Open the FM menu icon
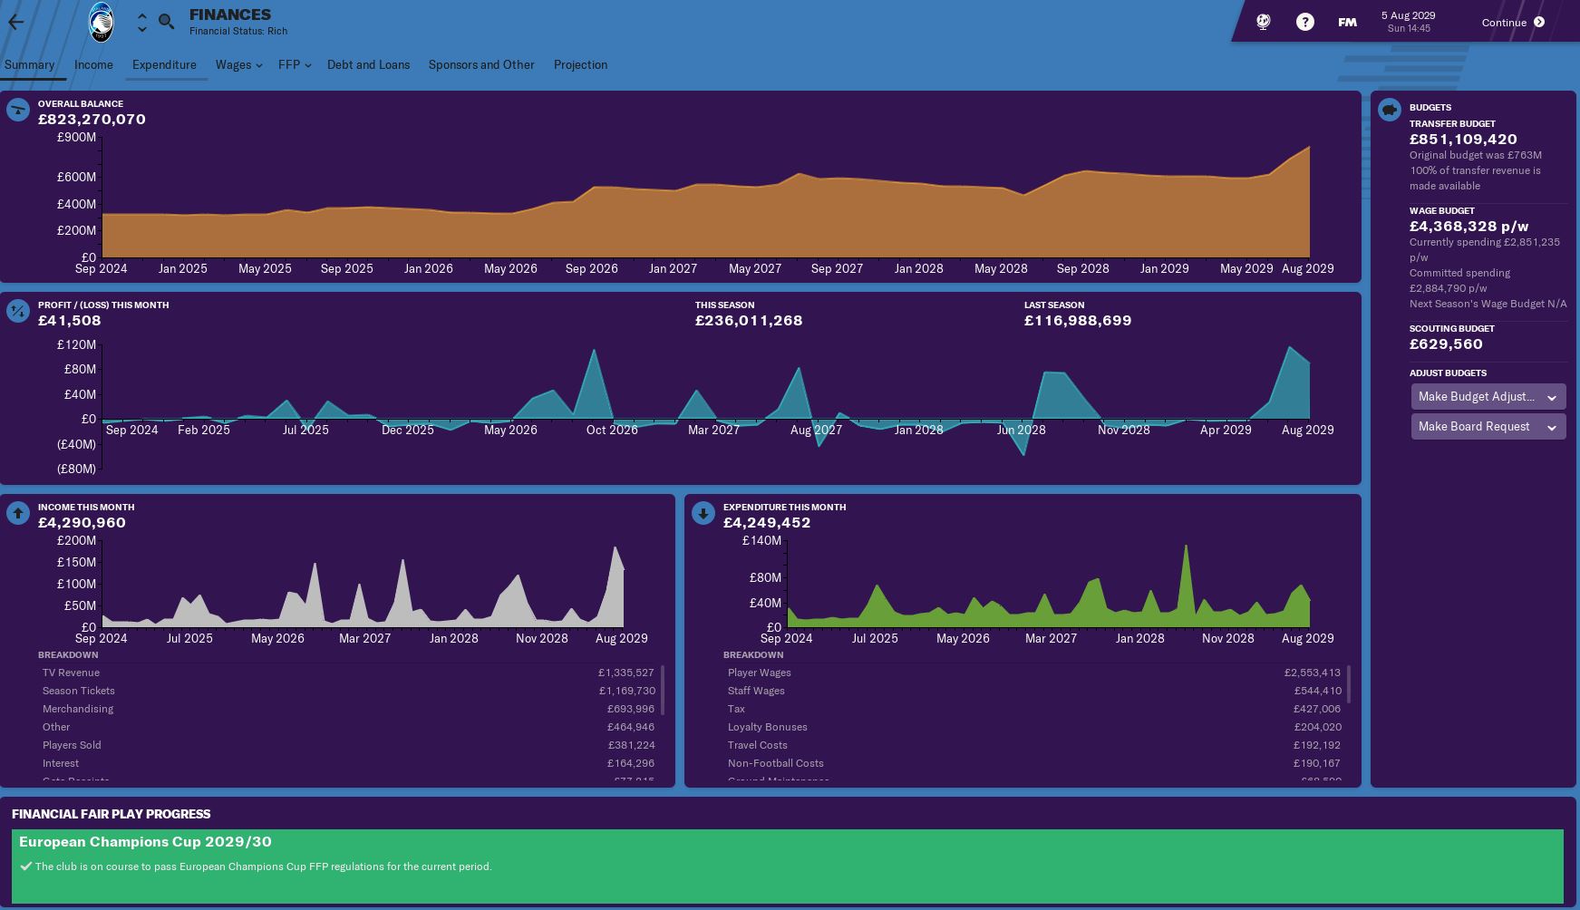Image resolution: width=1580 pixels, height=910 pixels. coord(1347,23)
